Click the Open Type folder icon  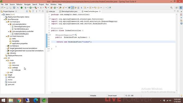(60, 8)
